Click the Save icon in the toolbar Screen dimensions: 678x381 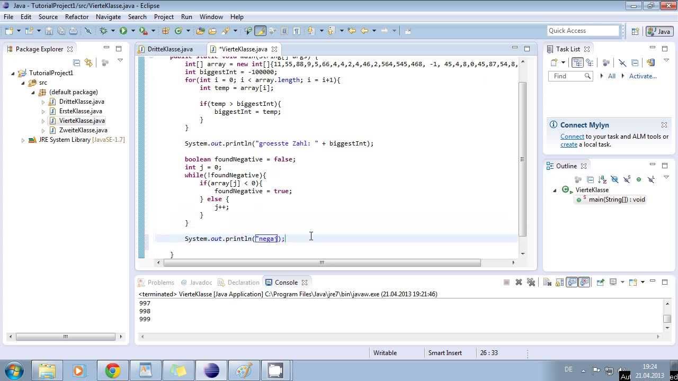49,31
